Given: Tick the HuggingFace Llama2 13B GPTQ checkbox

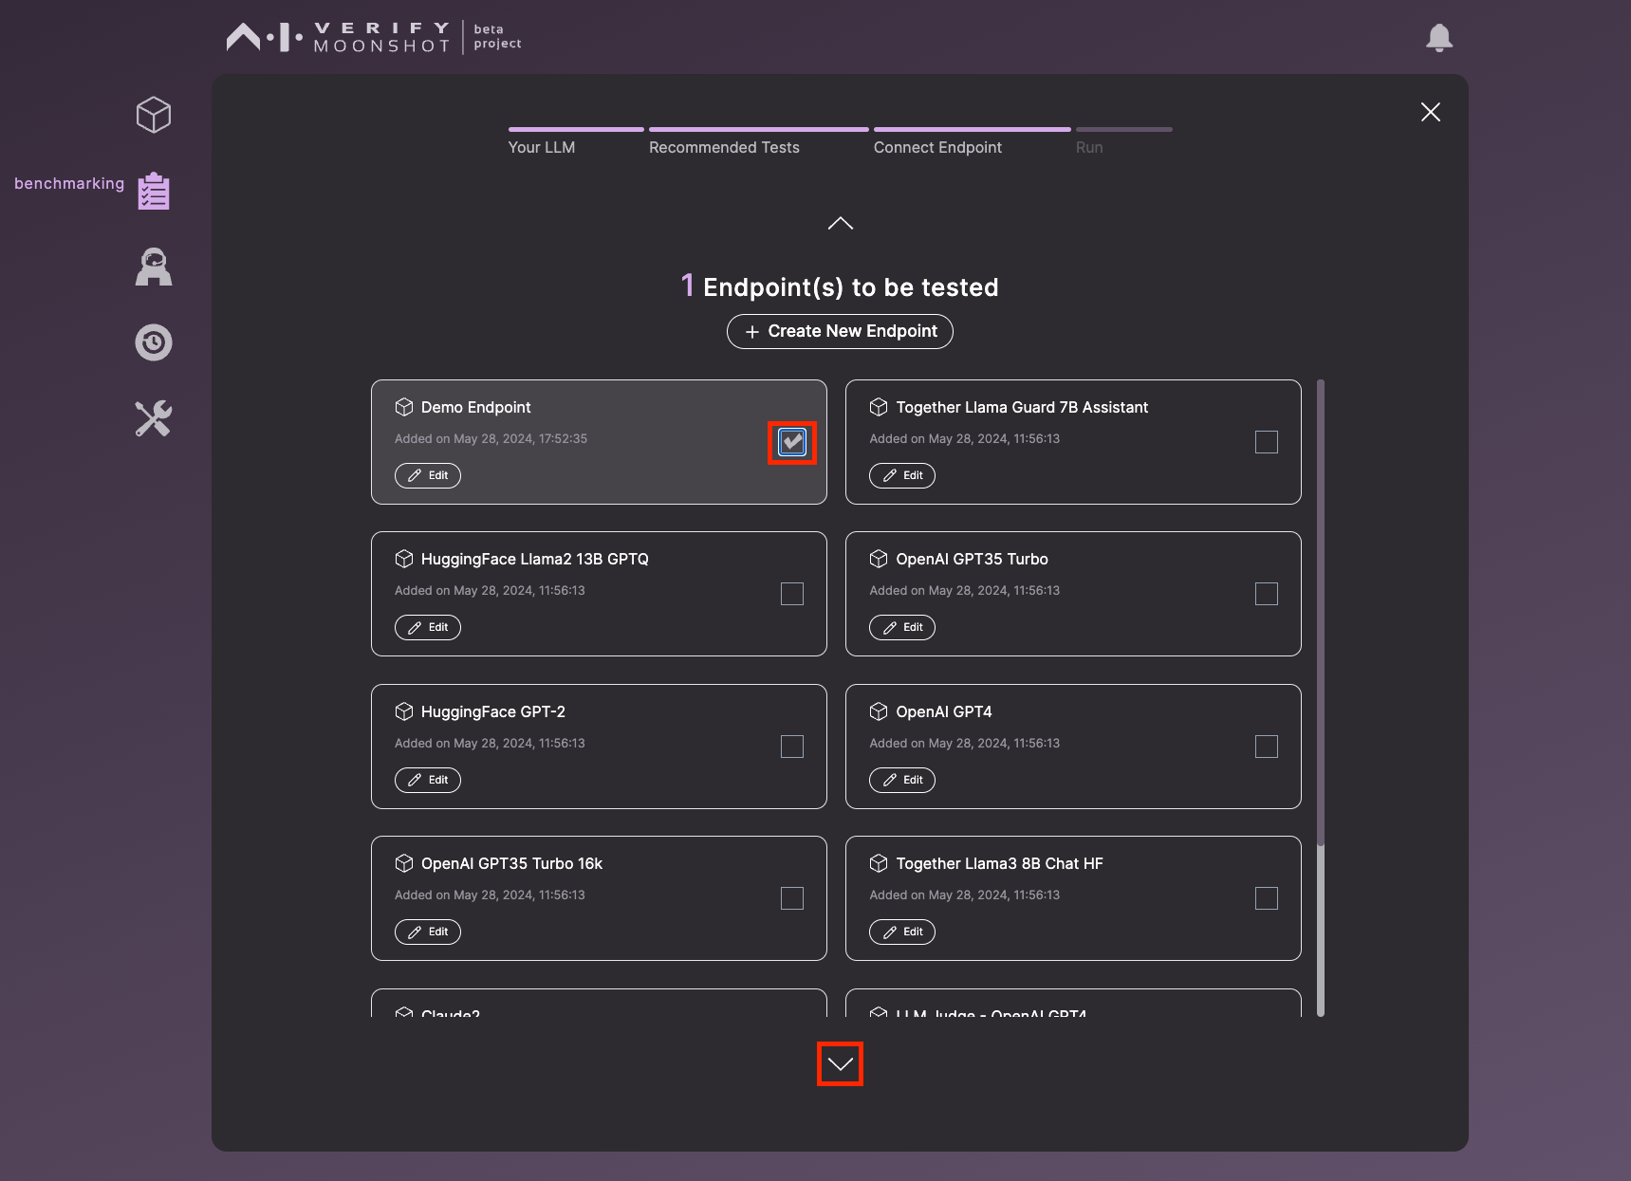Looking at the screenshot, I should (x=792, y=594).
